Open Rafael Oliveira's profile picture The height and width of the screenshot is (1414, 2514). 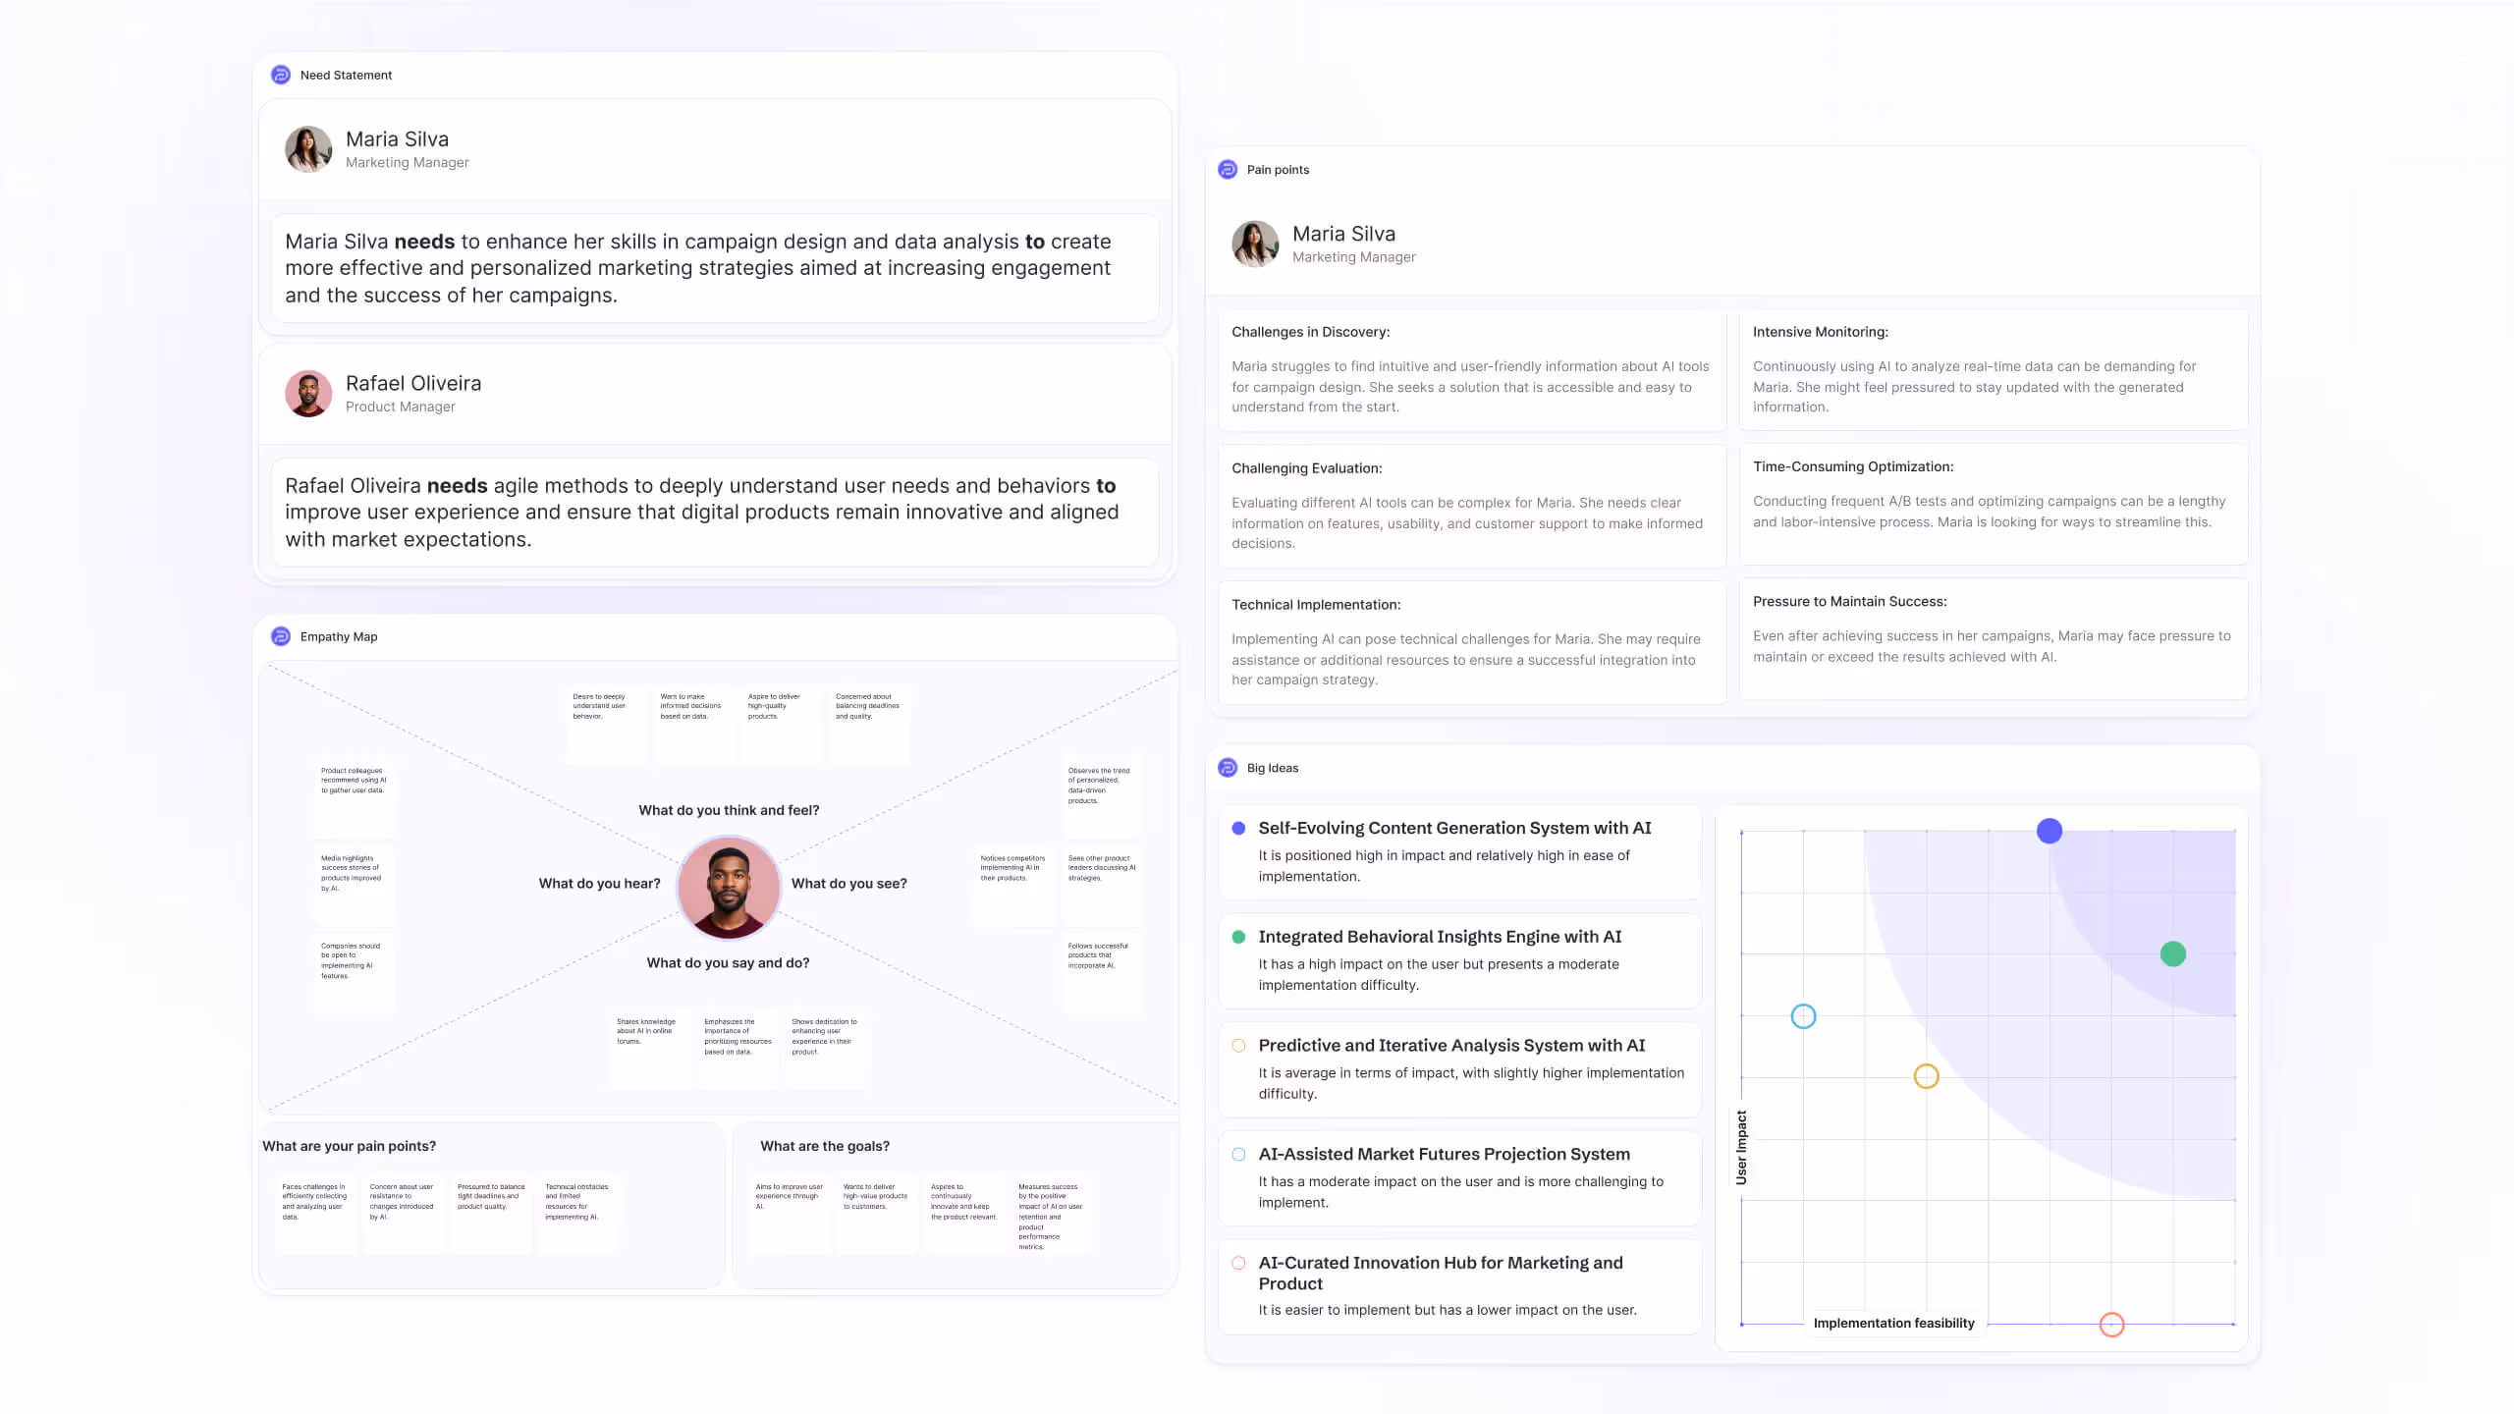pos(308,393)
